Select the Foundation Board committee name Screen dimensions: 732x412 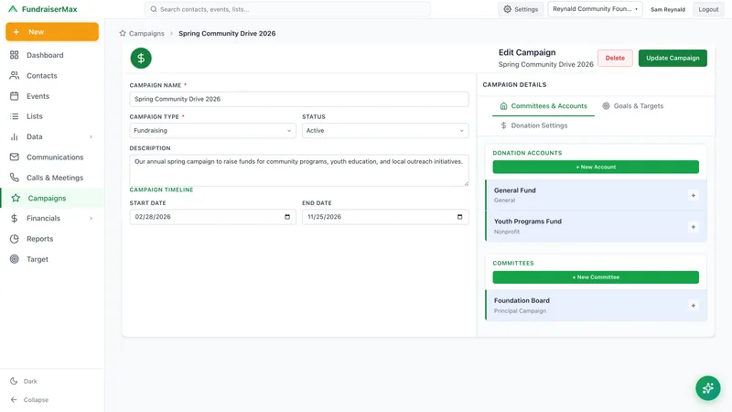coord(522,300)
